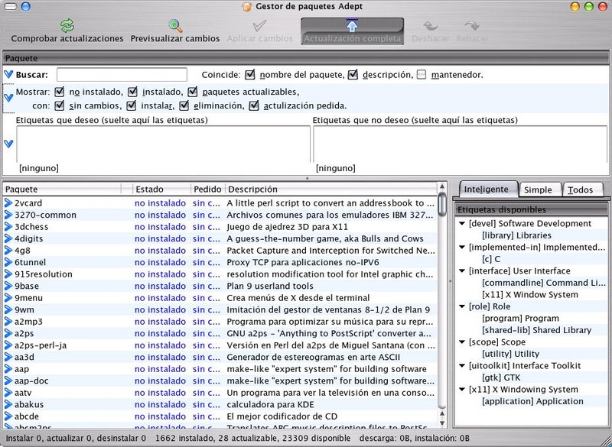Focus the Buscar search text field
612x447 pixels.
click(122, 74)
